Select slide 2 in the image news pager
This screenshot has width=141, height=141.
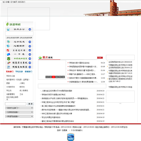coord(50,77)
